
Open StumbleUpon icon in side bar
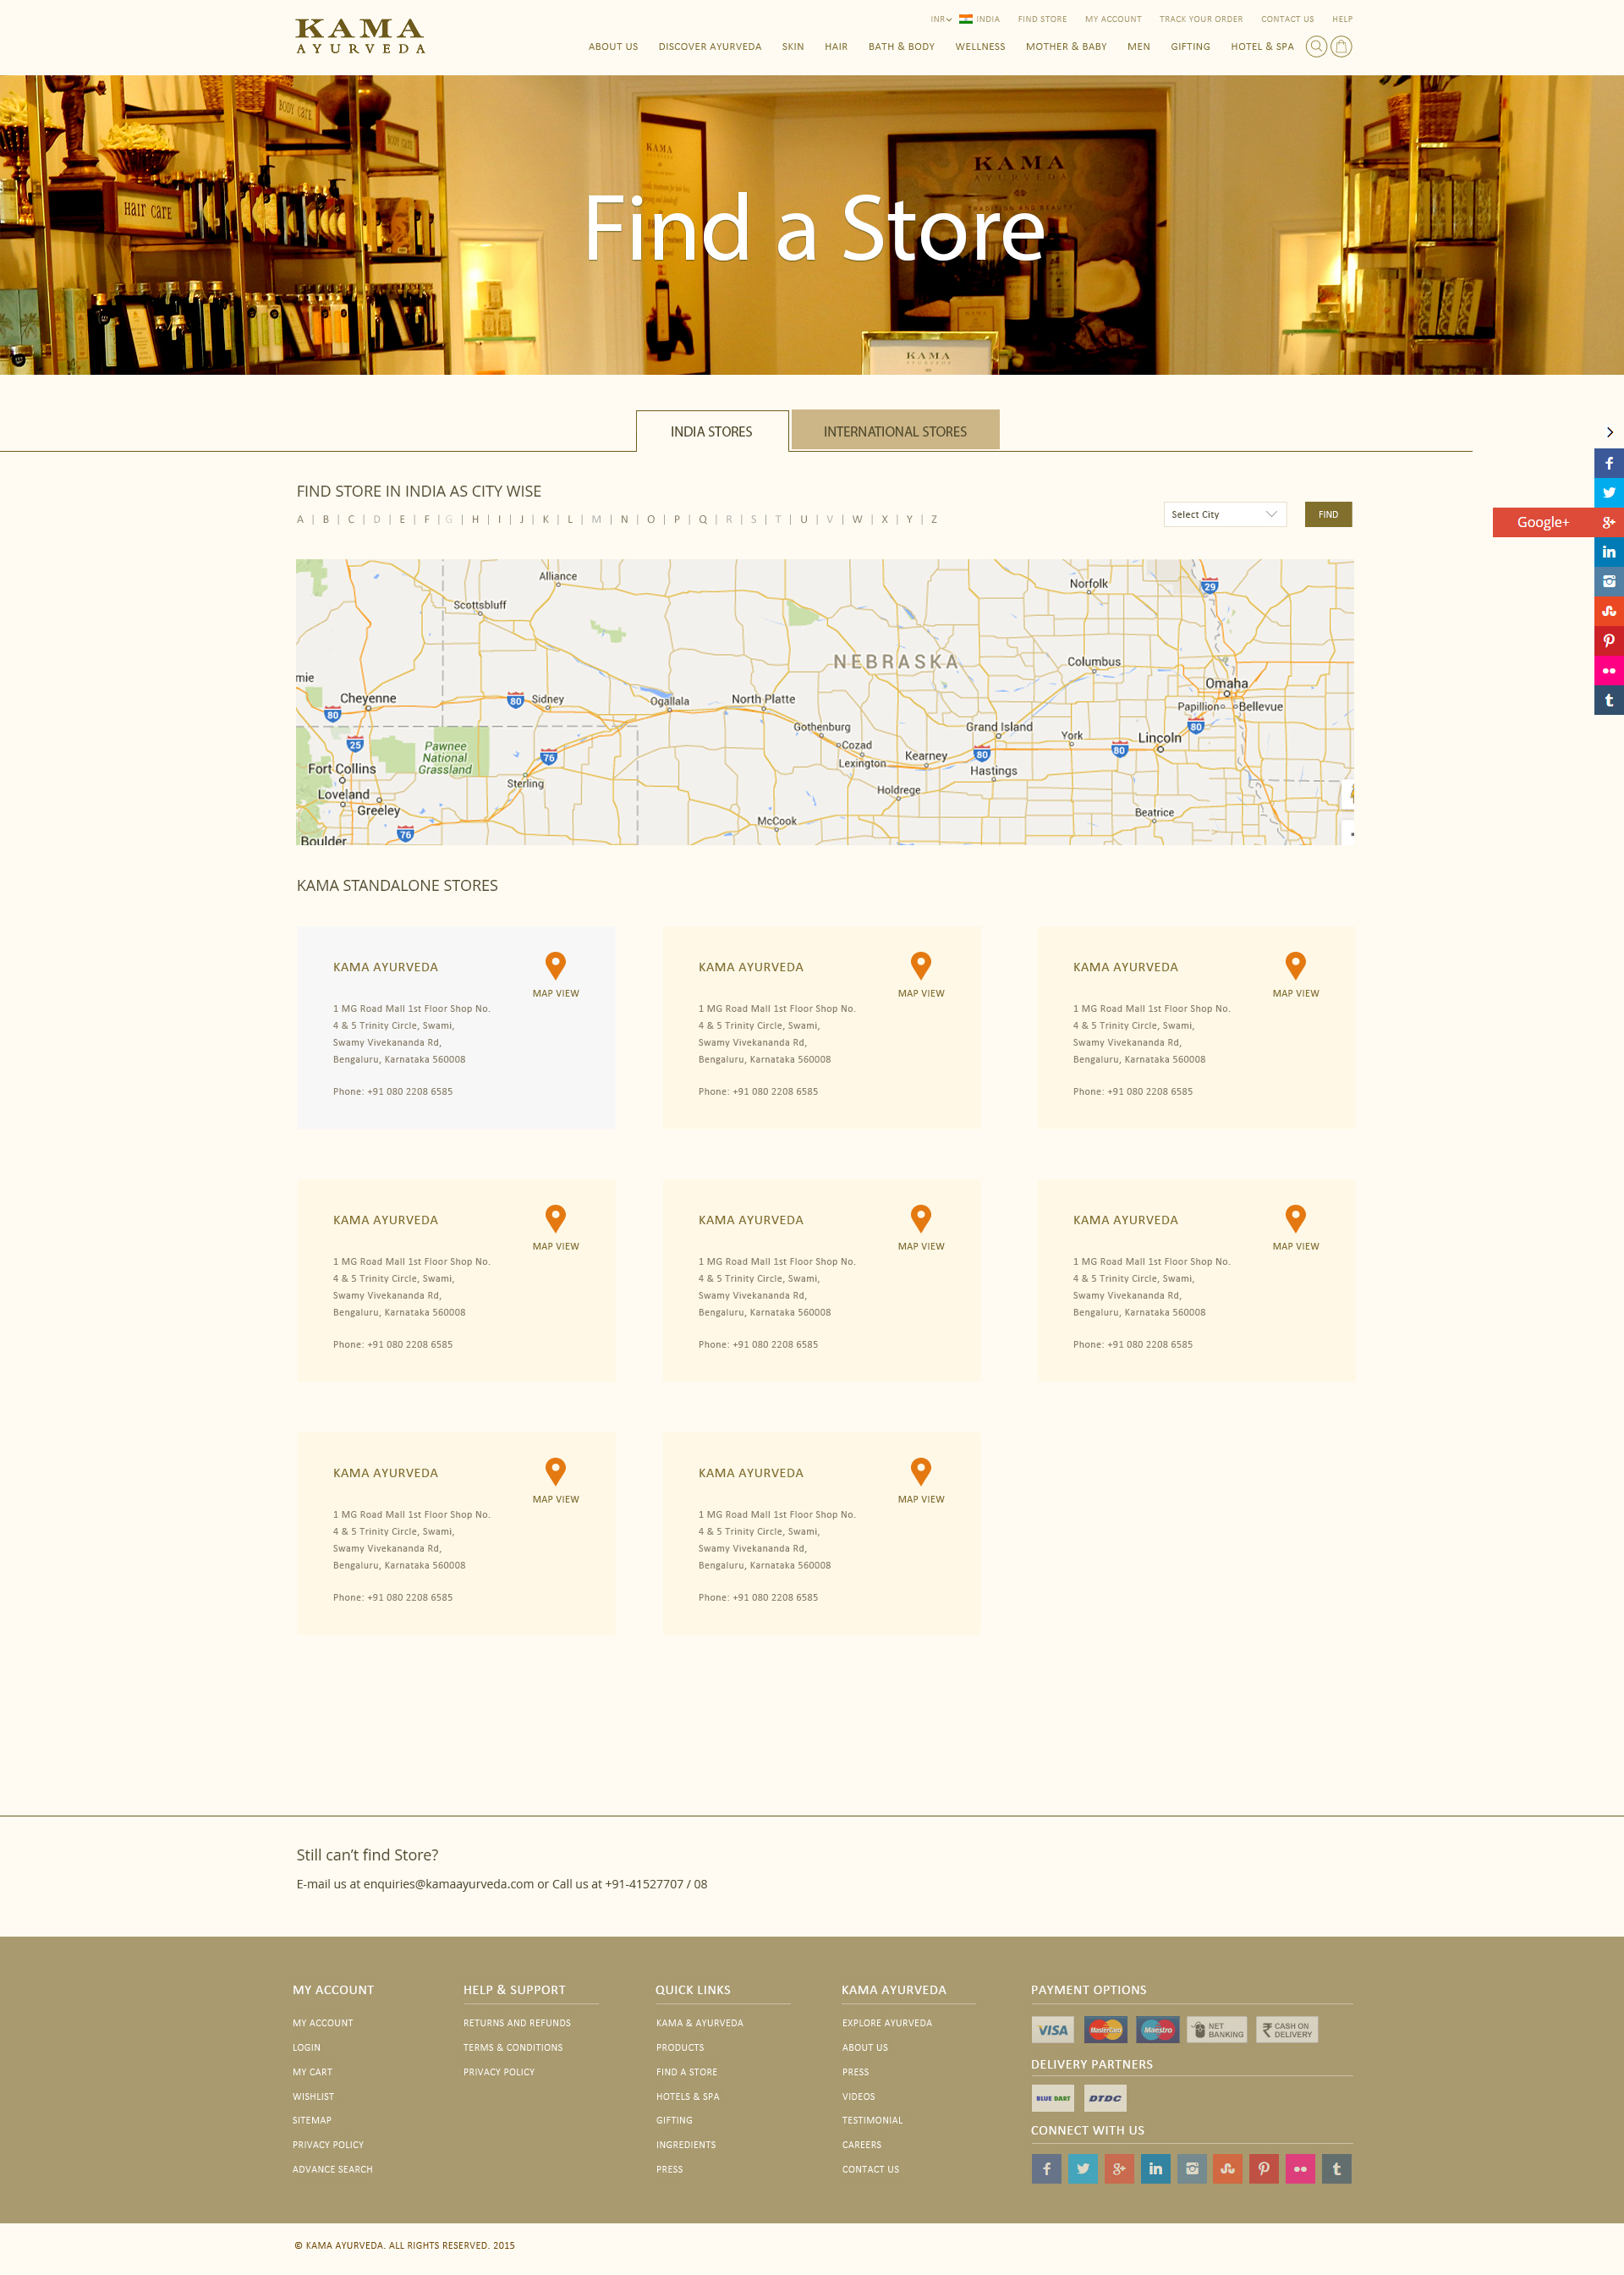coord(1609,611)
